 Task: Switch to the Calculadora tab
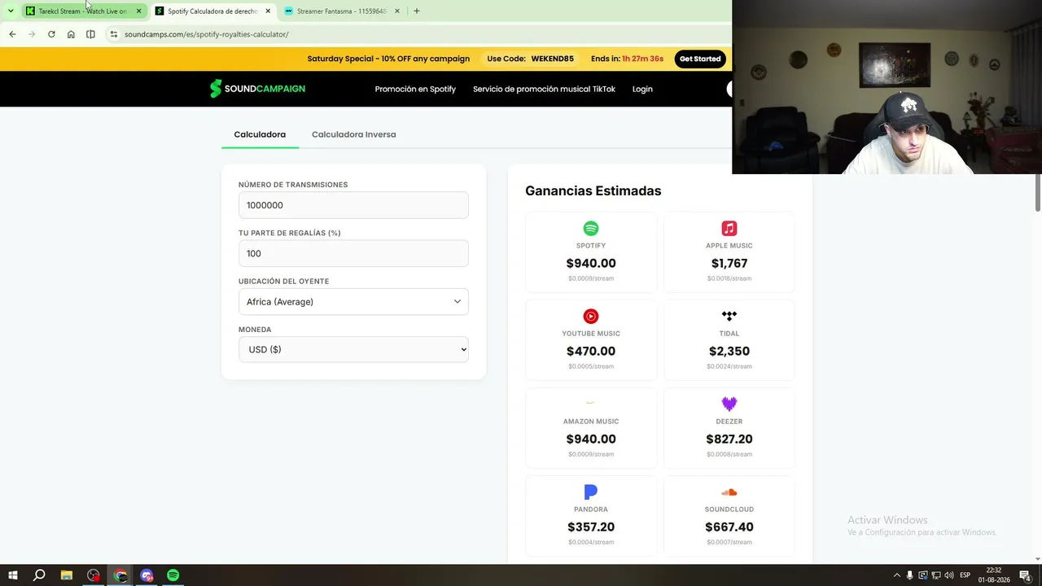pos(260,134)
